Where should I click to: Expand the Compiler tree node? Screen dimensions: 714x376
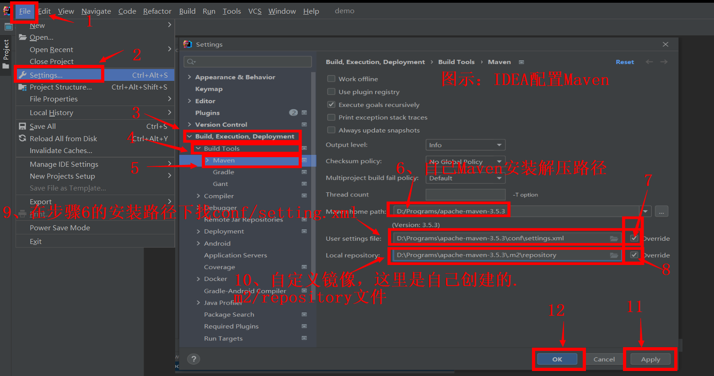click(198, 196)
